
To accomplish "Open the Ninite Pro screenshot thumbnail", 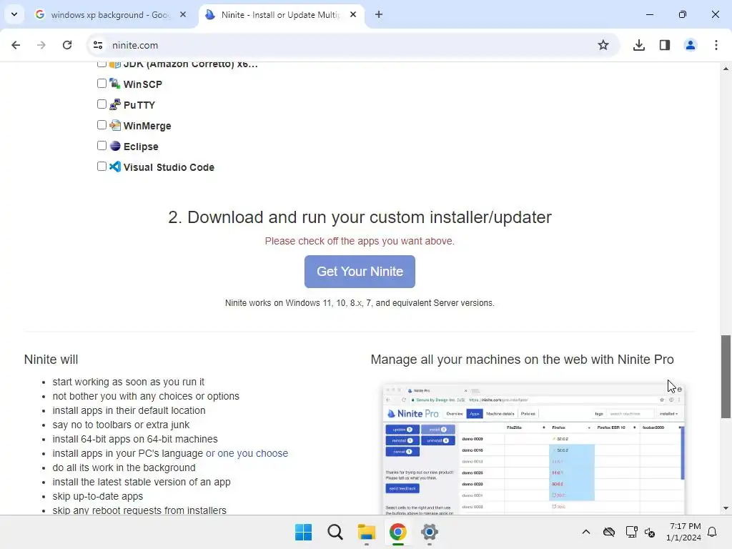I will click(x=533, y=449).
